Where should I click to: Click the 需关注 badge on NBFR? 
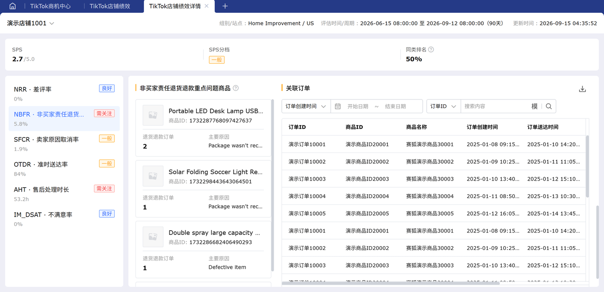pos(104,114)
